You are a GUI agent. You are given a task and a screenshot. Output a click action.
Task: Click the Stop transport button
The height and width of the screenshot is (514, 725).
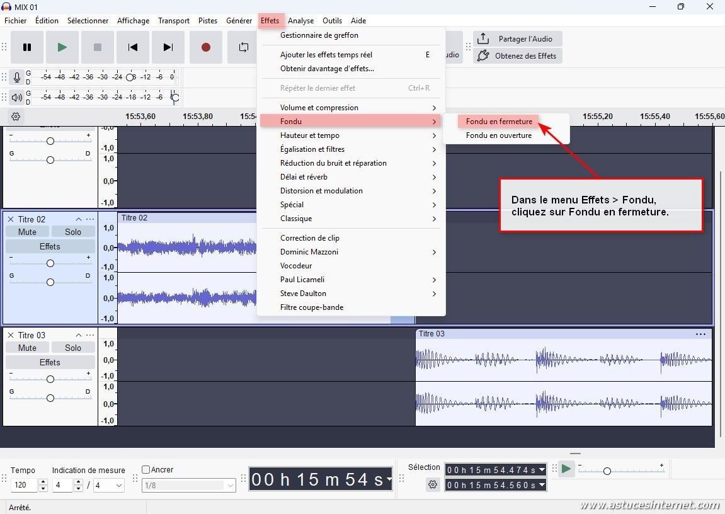tap(98, 47)
